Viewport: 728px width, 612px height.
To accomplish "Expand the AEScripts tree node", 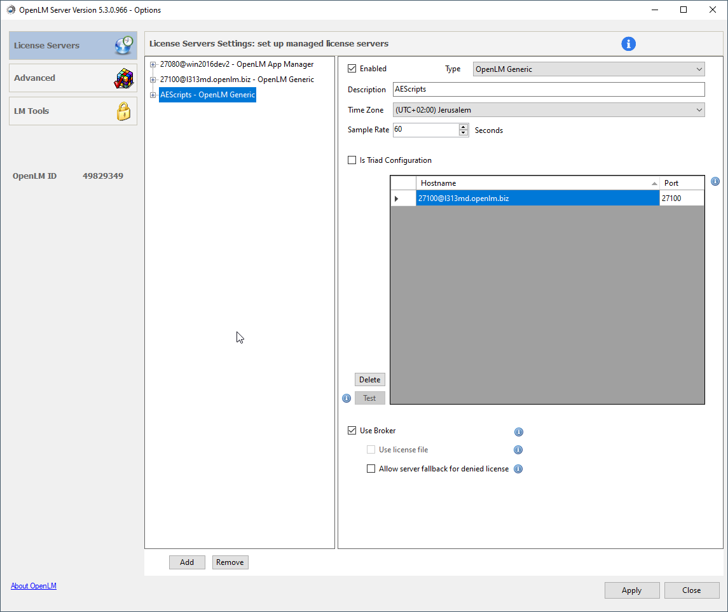I will 153,95.
